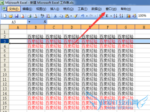Open the 编辑(E) menu
The height and width of the screenshot is (112, 150).
click(x=27, y=9)
